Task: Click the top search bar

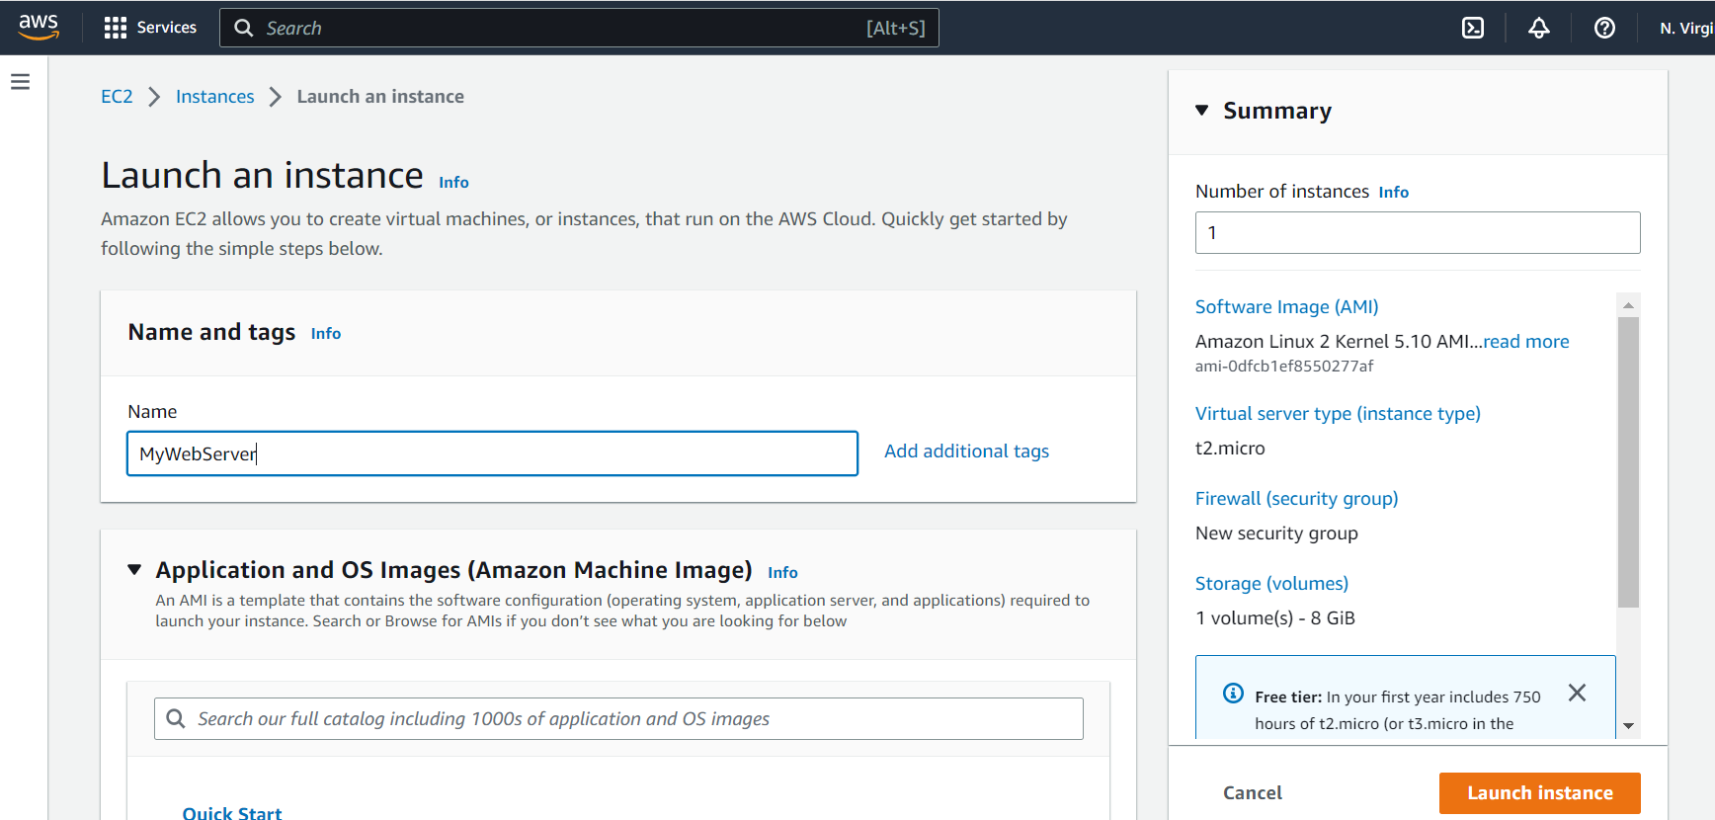Action: (579, 28)
